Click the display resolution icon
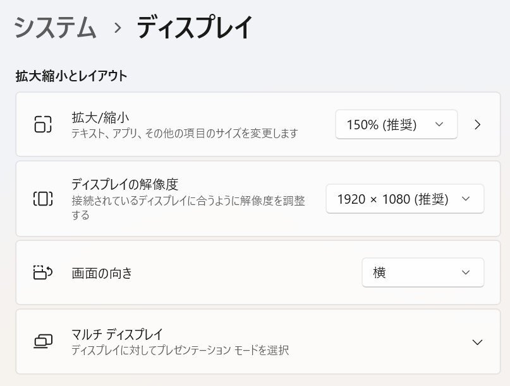This screenshot has height=386, width=510. (42, 199)
